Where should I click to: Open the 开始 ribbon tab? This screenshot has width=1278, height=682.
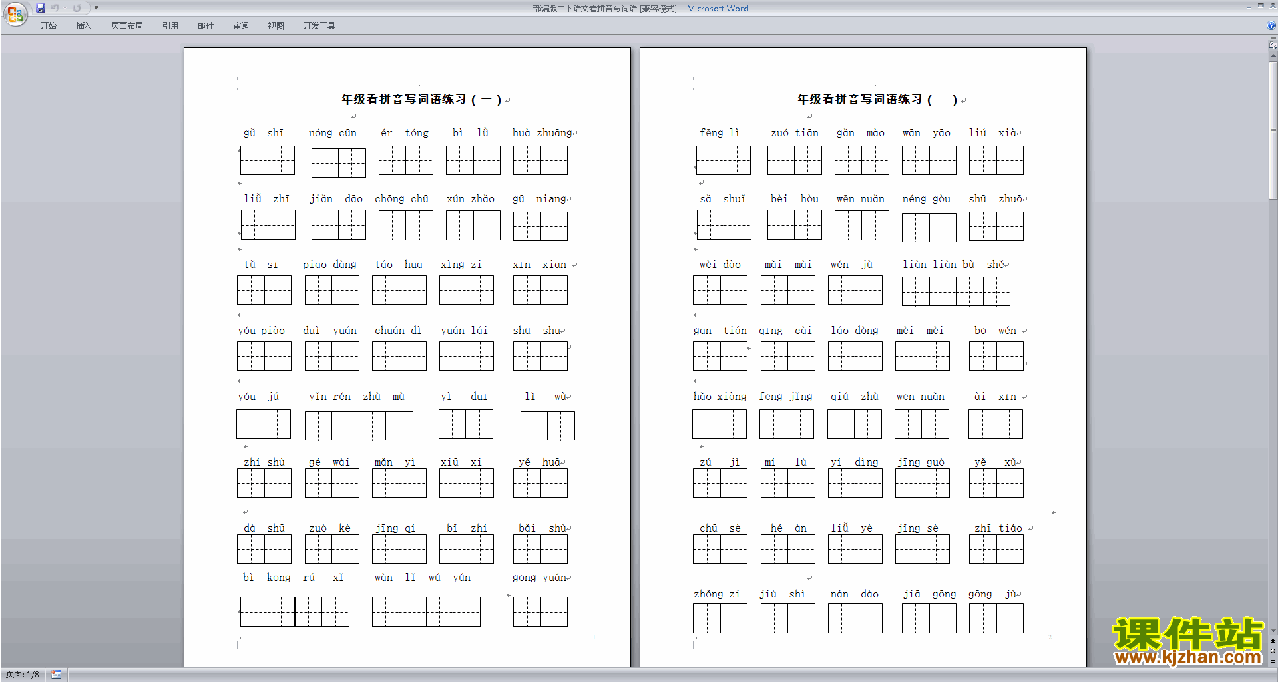pos(48,25)
